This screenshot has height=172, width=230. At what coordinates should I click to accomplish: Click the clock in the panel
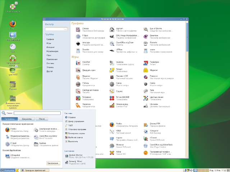218,171
